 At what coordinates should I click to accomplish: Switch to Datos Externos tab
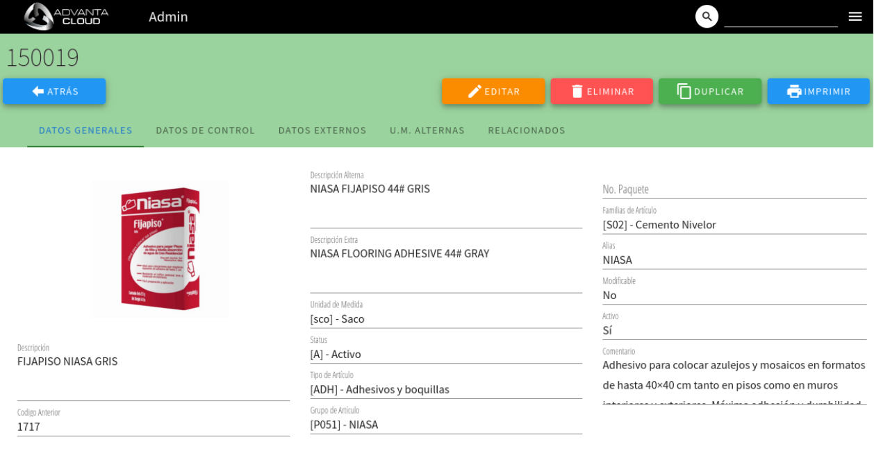tap(322, 130)
